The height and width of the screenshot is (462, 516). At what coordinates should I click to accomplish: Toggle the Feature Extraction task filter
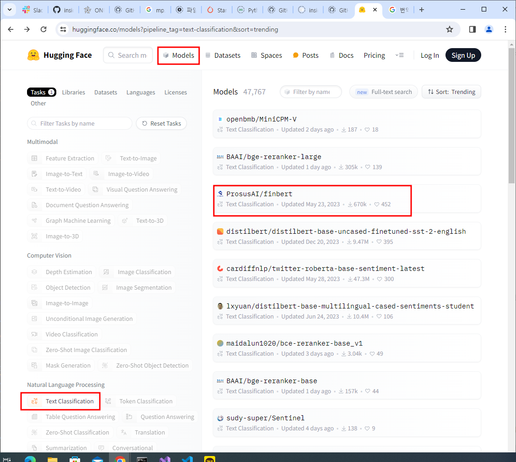click(63, 159)
